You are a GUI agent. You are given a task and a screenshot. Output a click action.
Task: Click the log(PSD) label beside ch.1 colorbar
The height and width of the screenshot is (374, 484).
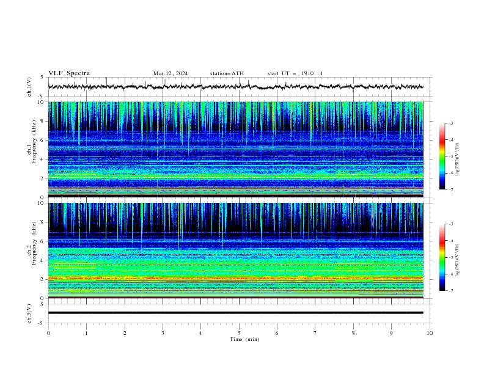[x=458, y=159]
